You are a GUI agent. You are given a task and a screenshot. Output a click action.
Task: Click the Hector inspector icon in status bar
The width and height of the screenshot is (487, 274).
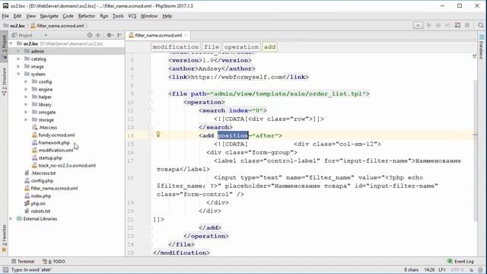point(480,269)
